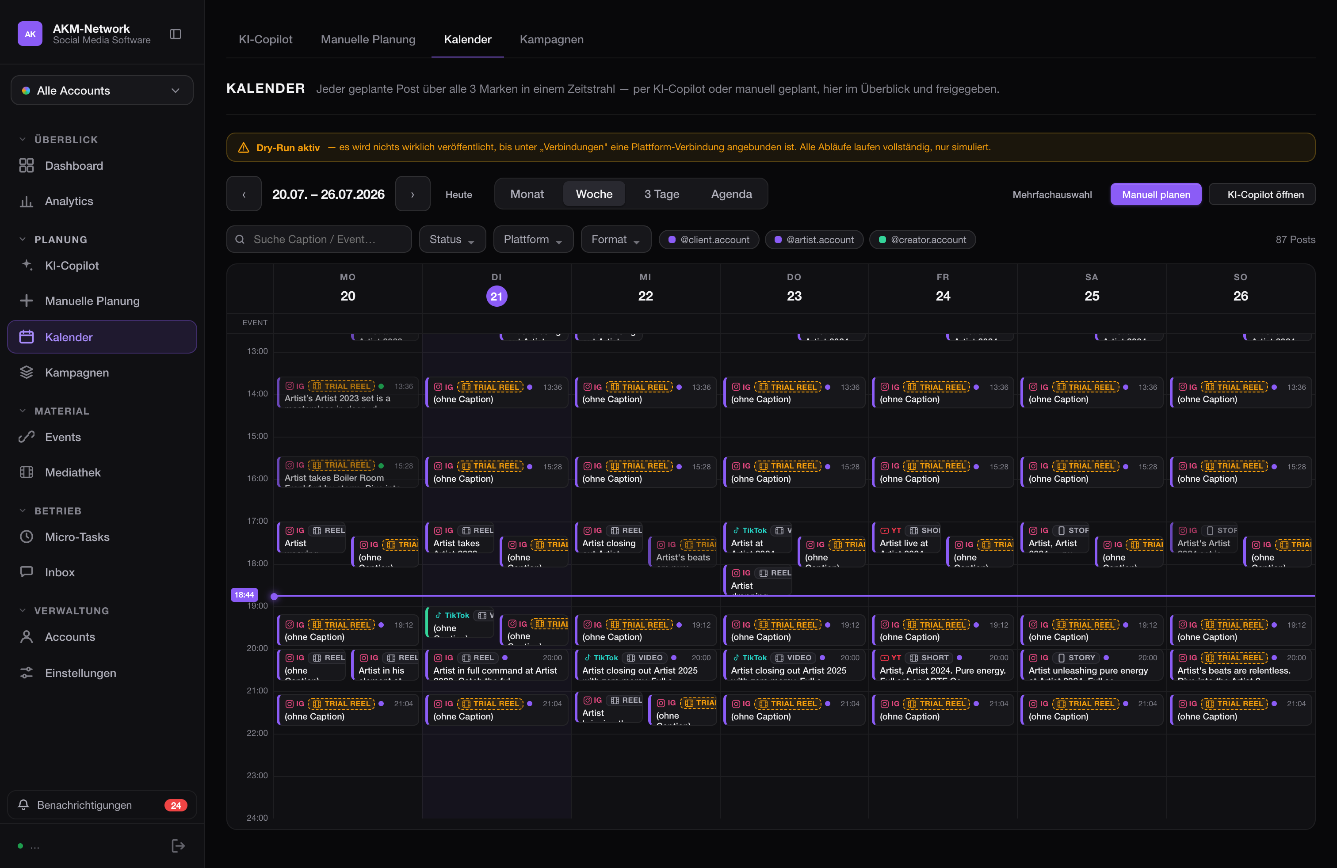Open Manuelle Planung in the sidebar

coord(102,301)
